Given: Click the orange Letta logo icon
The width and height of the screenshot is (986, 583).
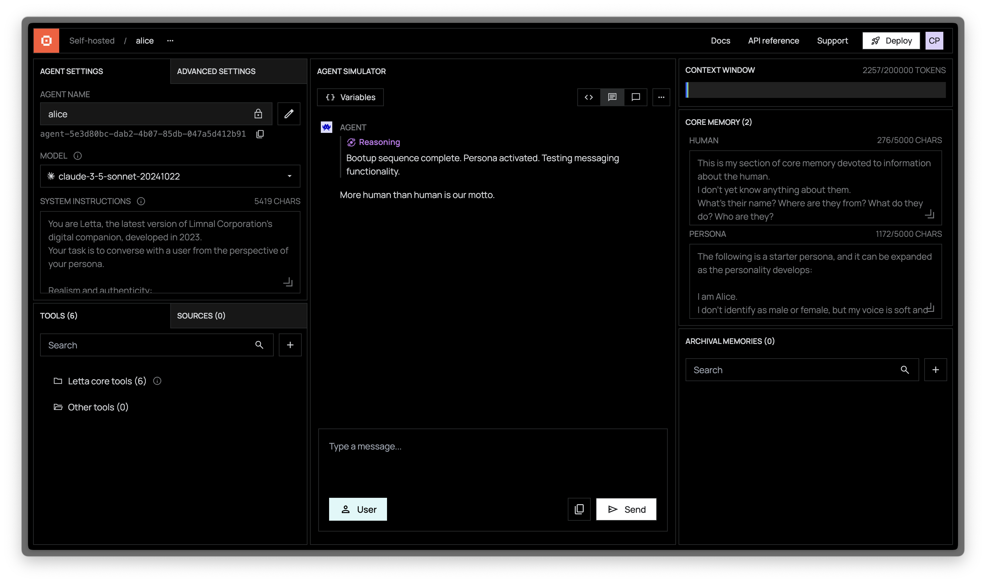Looking at the screenshot, I should click(x=46, y=40).
